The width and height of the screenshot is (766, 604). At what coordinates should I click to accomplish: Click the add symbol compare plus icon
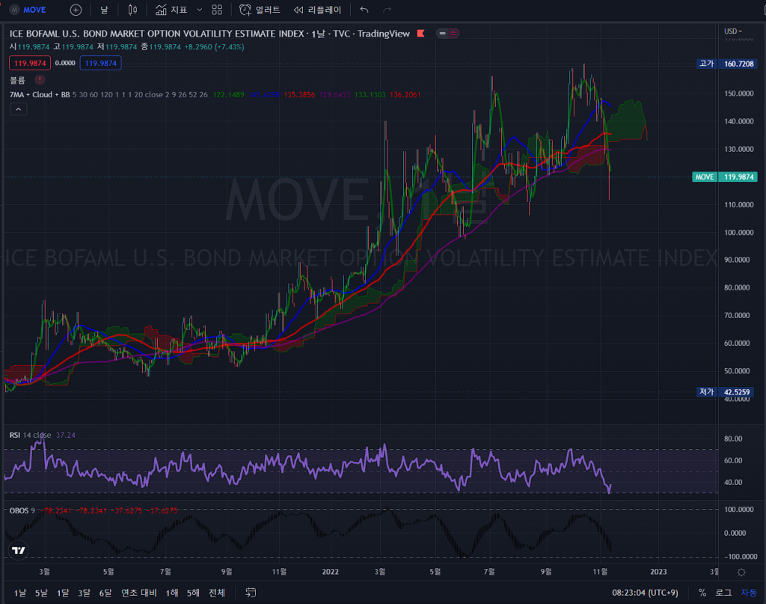(x=76, y=10)
